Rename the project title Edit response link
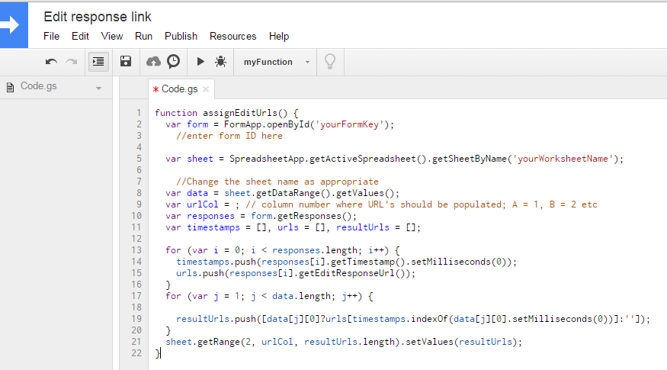The image size is (667, 370). [98, 17]
